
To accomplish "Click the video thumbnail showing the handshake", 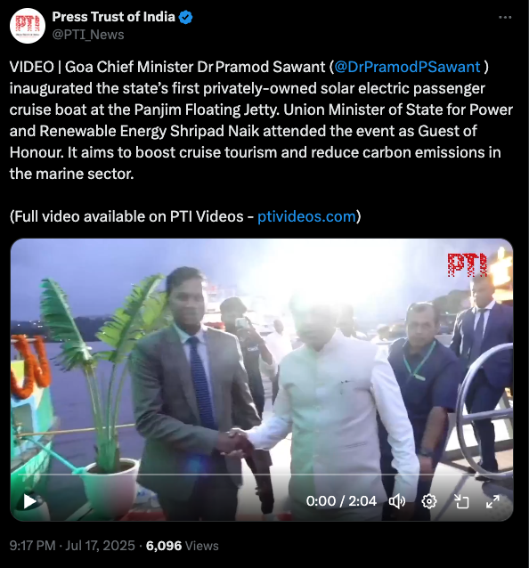I will 262,362.
